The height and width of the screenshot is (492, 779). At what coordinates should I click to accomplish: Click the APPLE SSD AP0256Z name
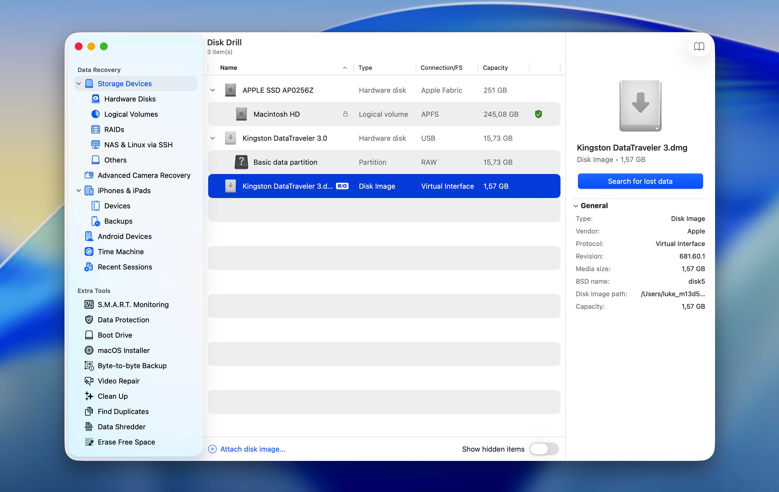[x=278, y=90]
